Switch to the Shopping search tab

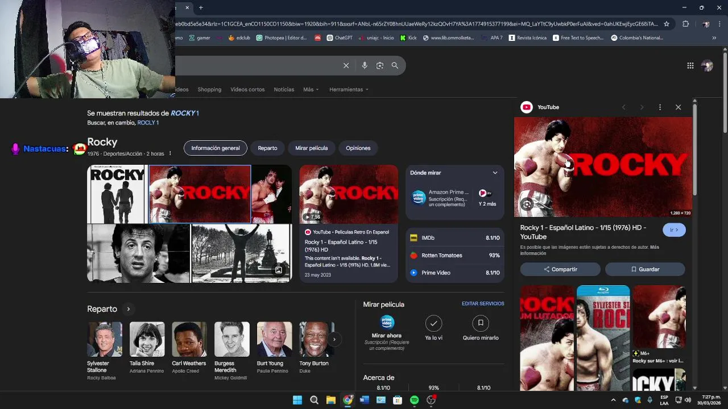tap(209, 90)
